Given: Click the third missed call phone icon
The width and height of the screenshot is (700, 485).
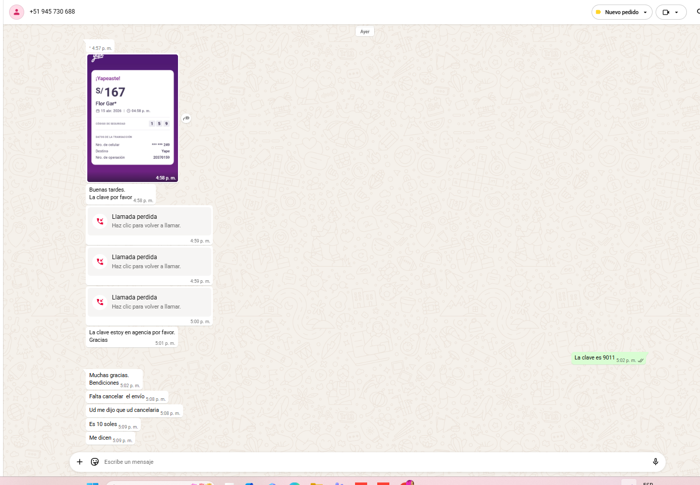Looking at the screenshot, I should 100,301.
